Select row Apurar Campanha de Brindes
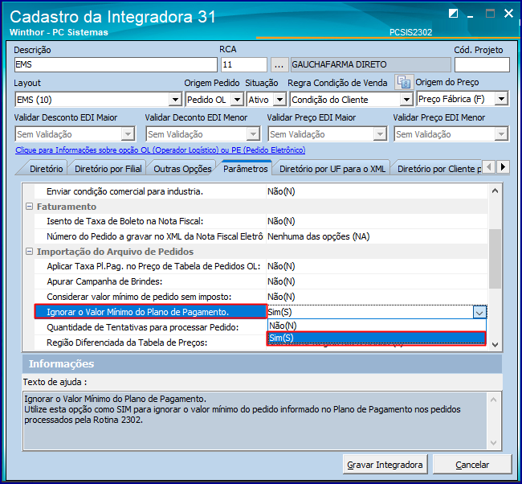 261,281
